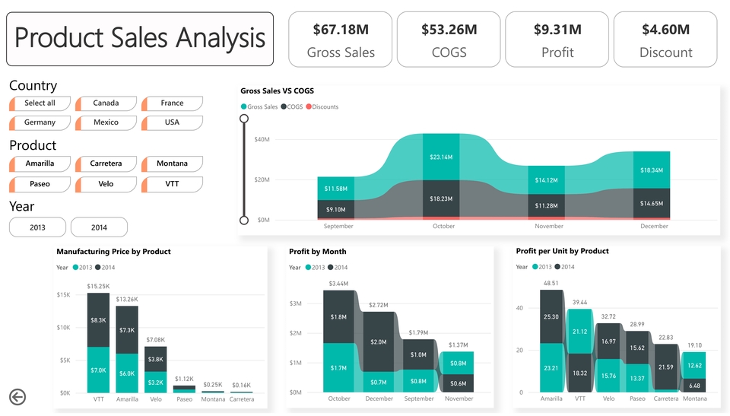This screenshot has height=416, width=730.
Task: Toggle the Germany country filter
Action: 40,122
